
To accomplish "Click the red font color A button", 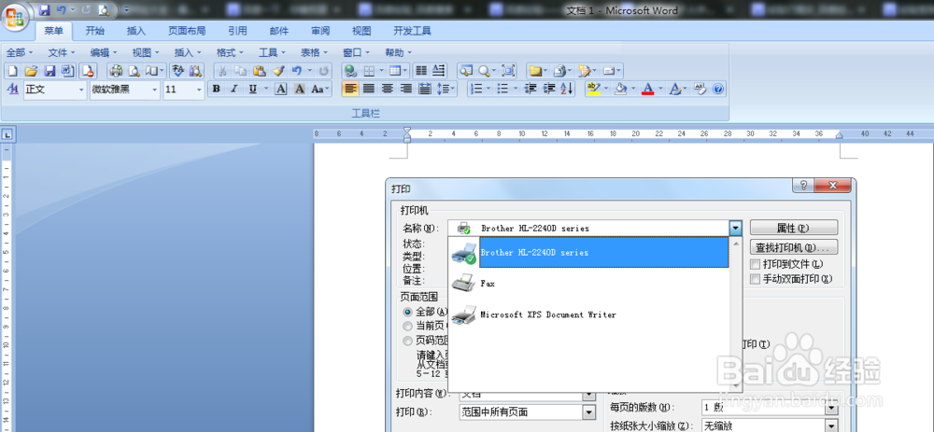I will coord(648,90).
